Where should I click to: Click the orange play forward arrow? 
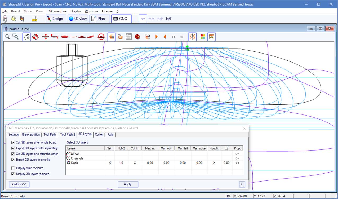(157, 37)
